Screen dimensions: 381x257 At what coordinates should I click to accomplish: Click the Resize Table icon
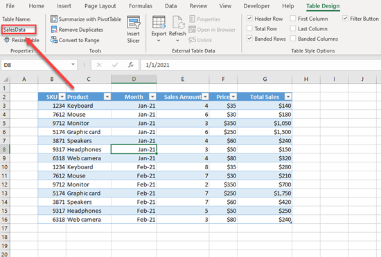tap(7, 40)
